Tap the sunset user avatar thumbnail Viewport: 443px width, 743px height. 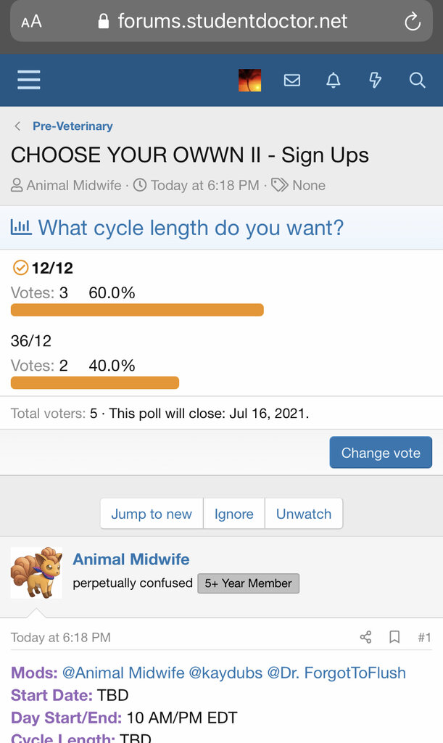pyautogui.click(x=249, y=81)
